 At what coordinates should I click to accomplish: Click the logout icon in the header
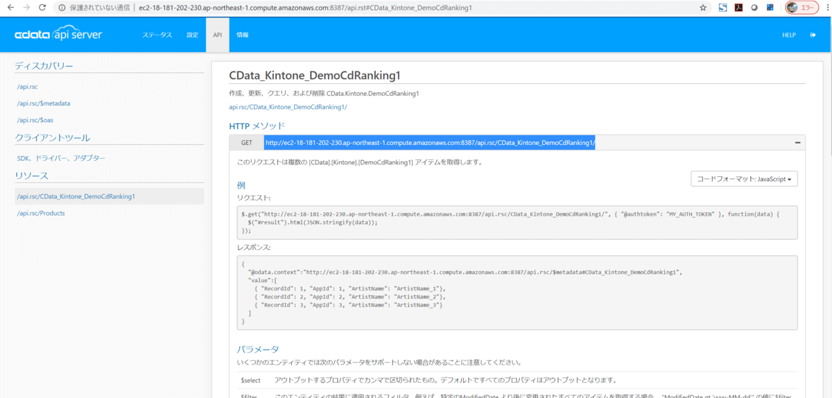click(x=813, y=35)
